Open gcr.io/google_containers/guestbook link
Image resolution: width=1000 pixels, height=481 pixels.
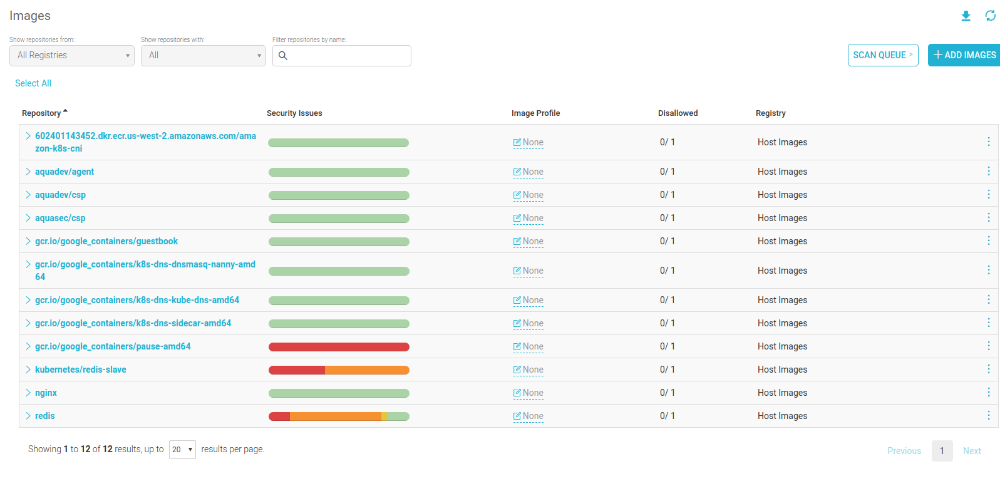tap(106, 241)
